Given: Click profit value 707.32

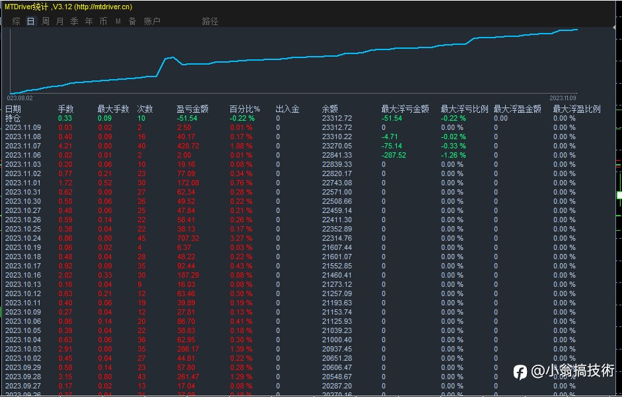Looking at the screenshot, I should click(188, 238).
